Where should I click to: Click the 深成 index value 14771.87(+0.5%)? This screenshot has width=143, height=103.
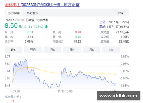[118, 27]
